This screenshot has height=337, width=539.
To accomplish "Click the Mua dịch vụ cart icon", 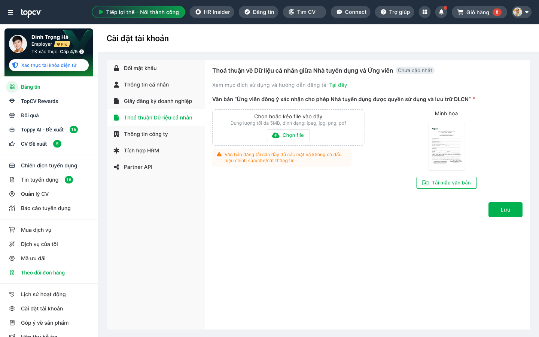I will coord(12,230).
